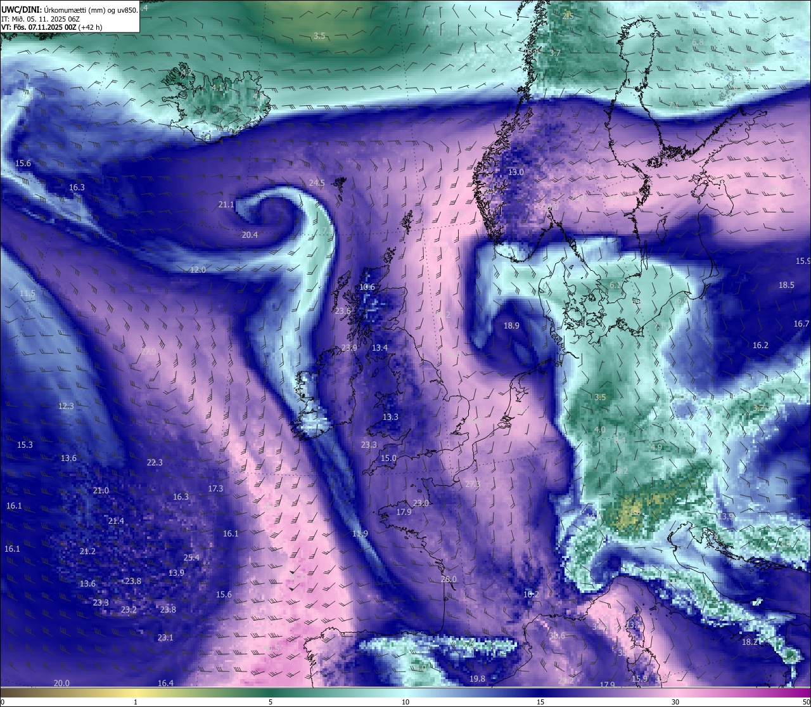Click the 22.3 value label
811x707 pixels.
tap(155, 462)
